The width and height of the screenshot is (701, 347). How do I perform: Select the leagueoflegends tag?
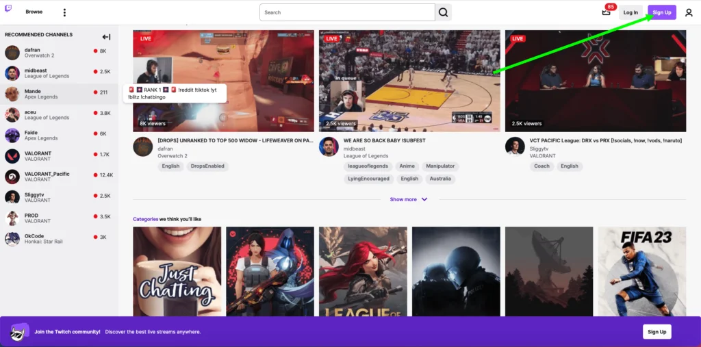(368, 166)
